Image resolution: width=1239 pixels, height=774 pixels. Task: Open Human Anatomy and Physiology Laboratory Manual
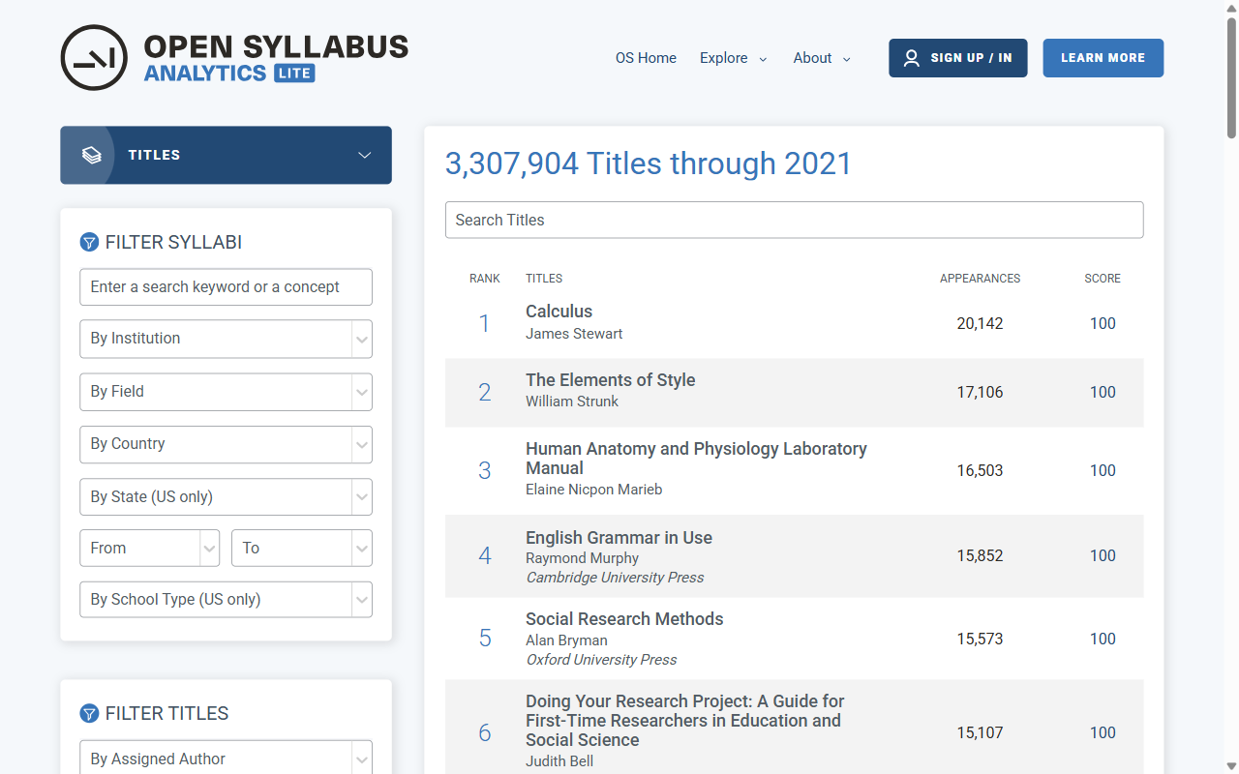[x=696, y=459]
